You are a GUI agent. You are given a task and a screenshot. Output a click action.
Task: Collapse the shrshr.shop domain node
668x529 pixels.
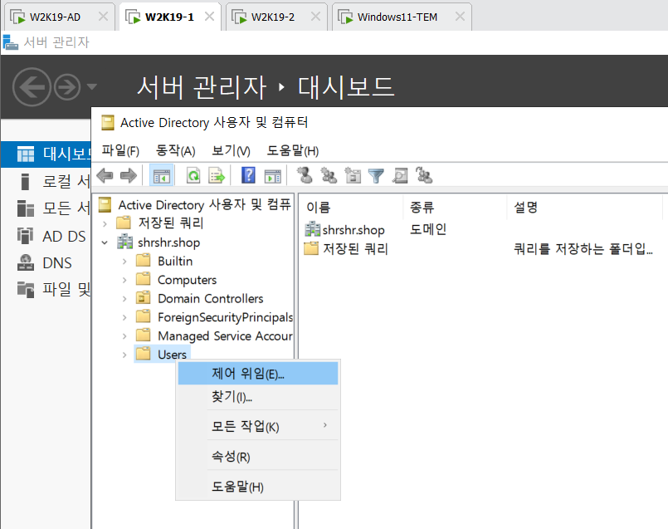coord(105,242)
